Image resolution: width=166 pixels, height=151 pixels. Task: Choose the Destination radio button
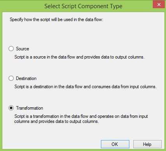(11, 78)
